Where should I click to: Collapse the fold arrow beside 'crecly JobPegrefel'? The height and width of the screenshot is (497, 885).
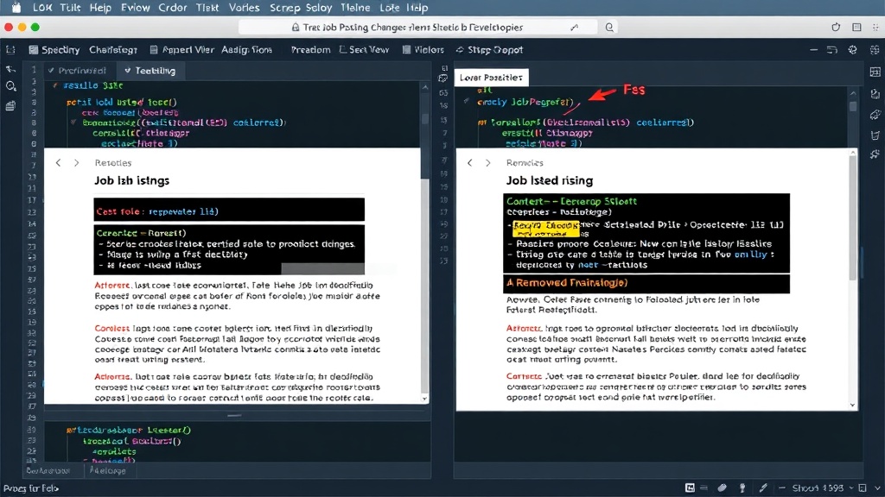(x=466, y=102)
